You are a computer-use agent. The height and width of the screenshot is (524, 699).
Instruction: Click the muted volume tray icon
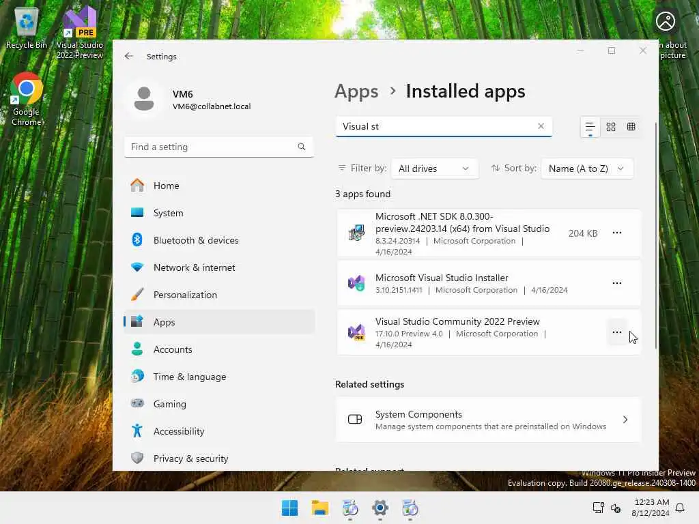click(616, 508)
